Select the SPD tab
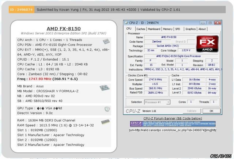234x159 pixels. point(178,29)
